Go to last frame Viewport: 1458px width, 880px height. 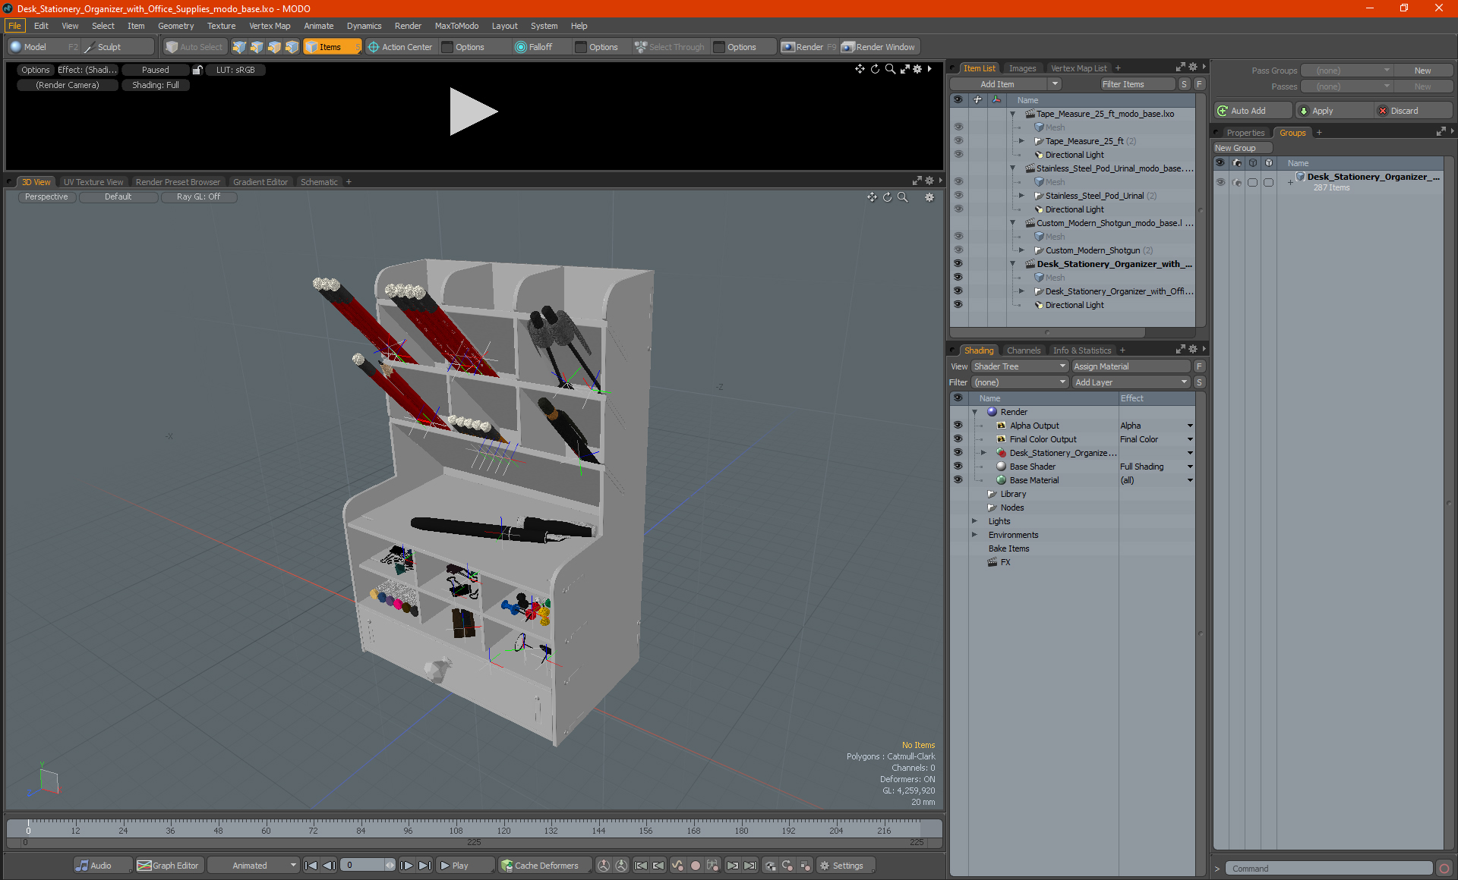point(425,866)
